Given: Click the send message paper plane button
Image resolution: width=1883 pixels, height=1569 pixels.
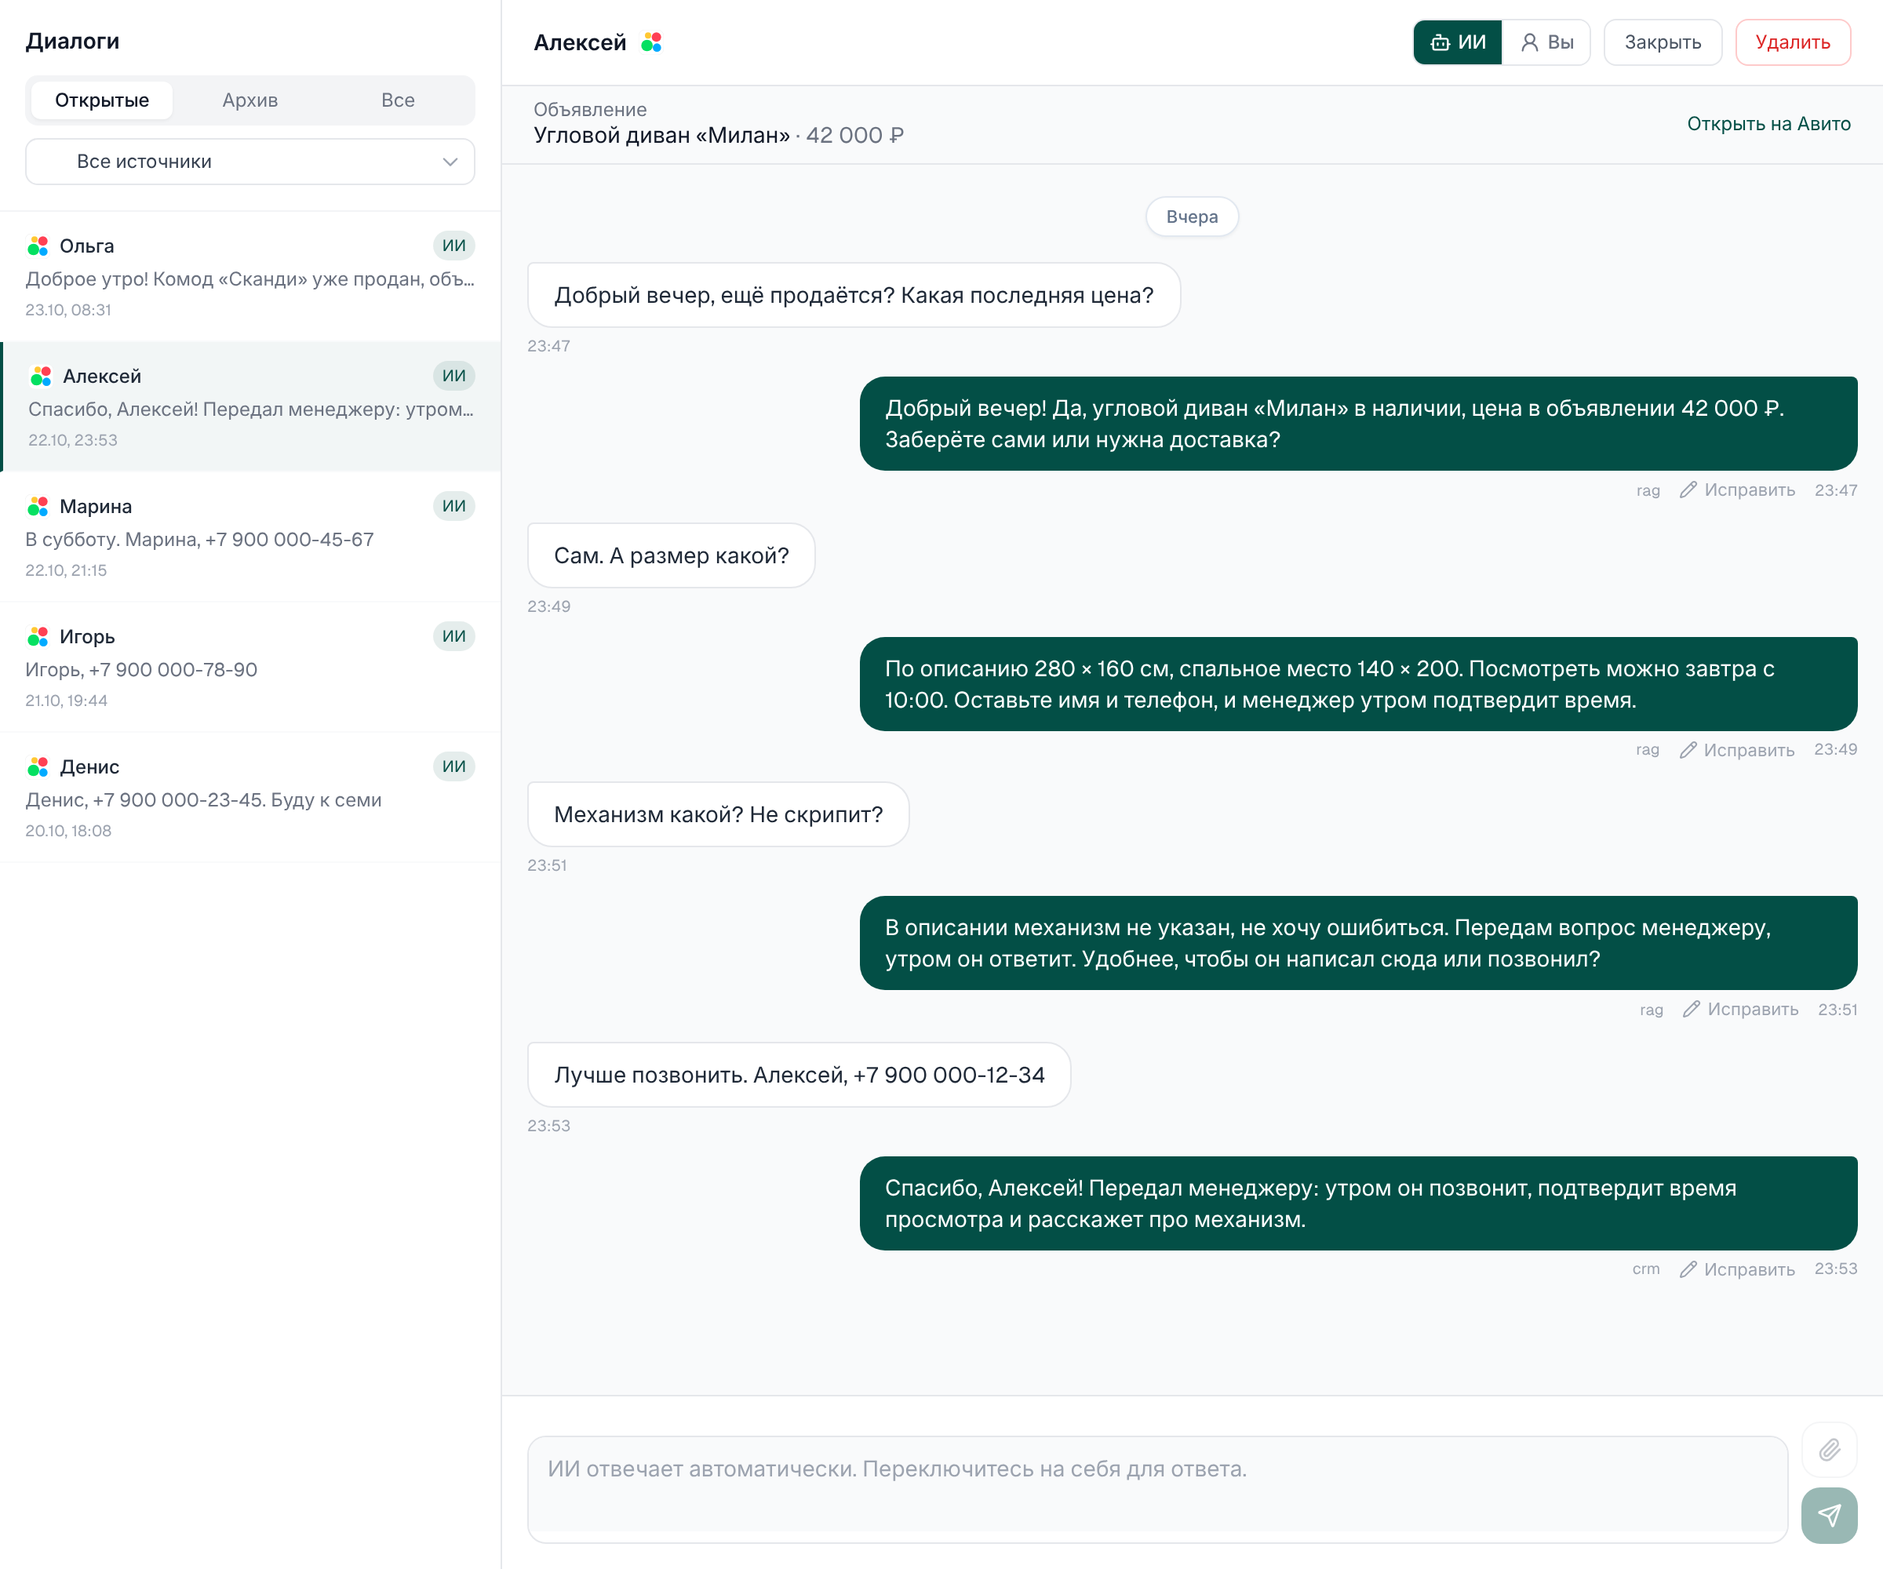Looking at the screenshot, I should click(1828, 1515).
